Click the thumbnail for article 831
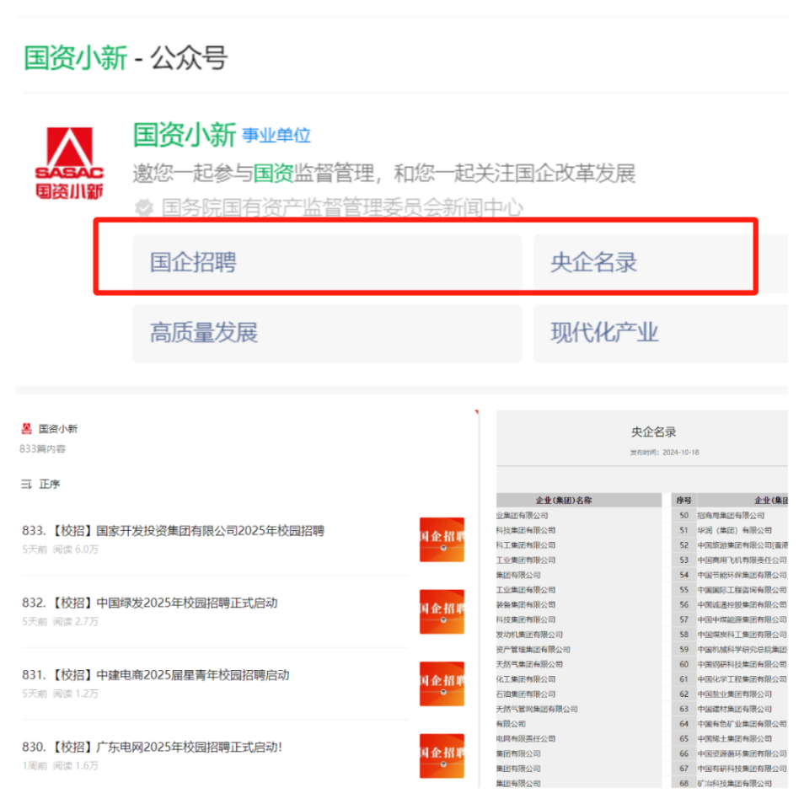Viewport: 804px width, 804px height. [x=442, y=684]
